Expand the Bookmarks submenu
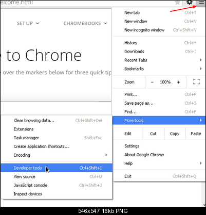This screenshot has width=206, height=215. point(159,69)
